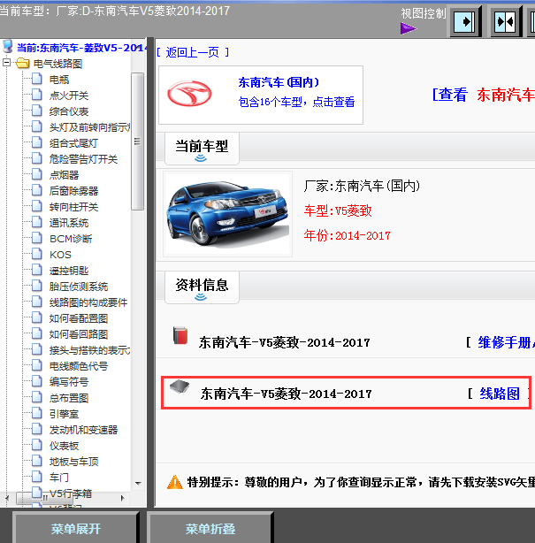This screenshot has height=543, width=535.
Task: Open 电线颜色代号 entry
Action: 79,366
